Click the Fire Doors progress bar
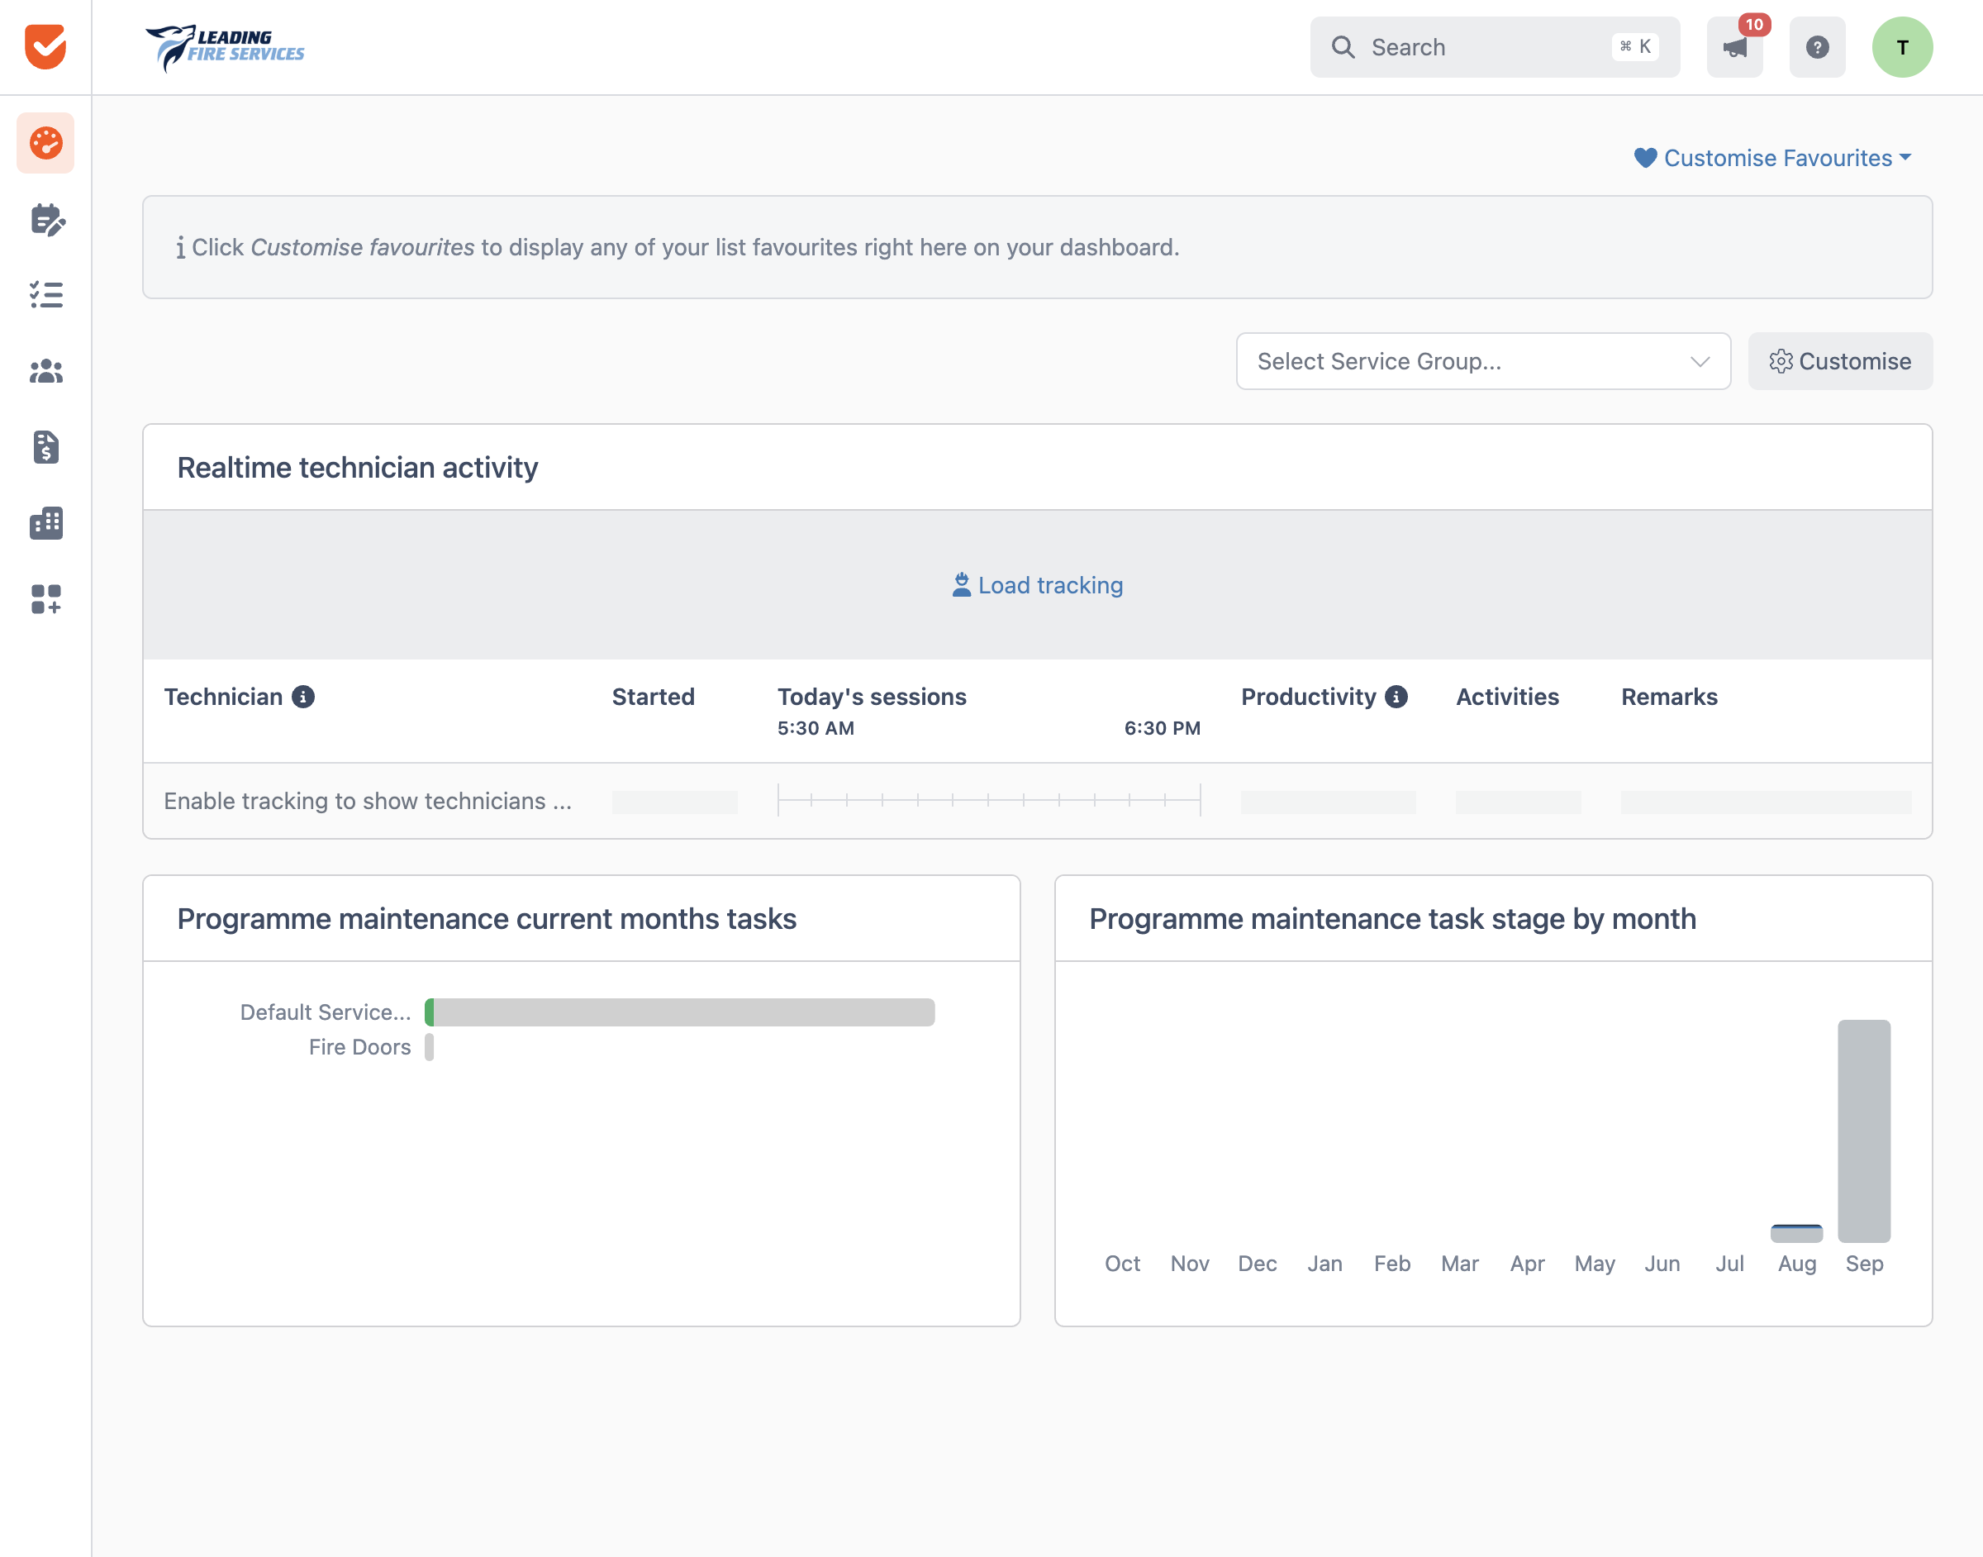The width and height of the screenshot is (1983, 1557). (429, 1046)
